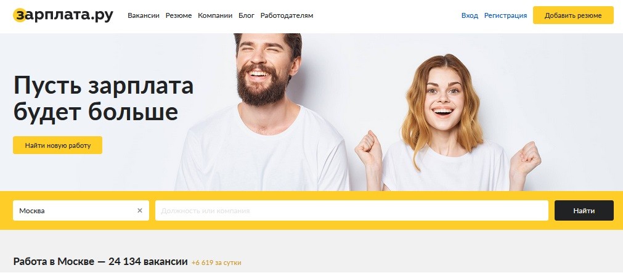Click the yellow circle in the logo
623x273 pixels.
coord(20,15)
